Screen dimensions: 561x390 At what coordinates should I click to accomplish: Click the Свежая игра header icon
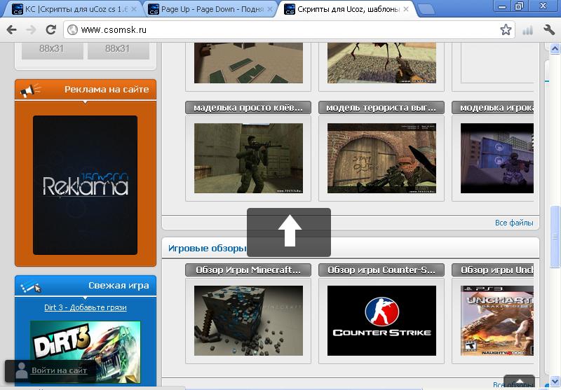pyautogui.click(x=31, y=286)
